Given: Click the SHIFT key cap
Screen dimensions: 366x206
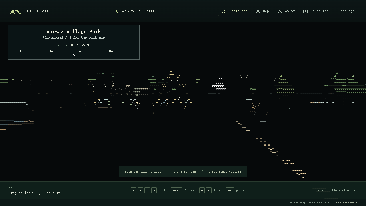Looking at the screenshot, I should click(x=176, y=191).
